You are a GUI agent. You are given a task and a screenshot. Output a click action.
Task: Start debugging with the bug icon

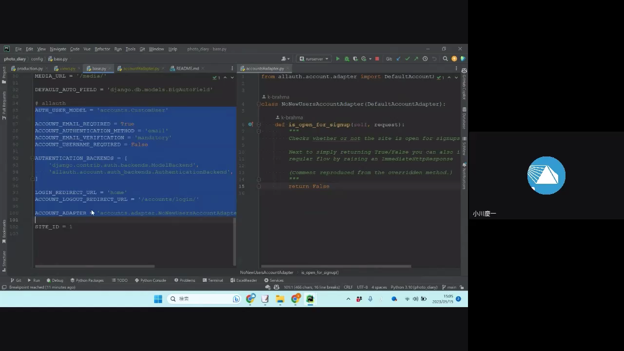click(347, 59)
